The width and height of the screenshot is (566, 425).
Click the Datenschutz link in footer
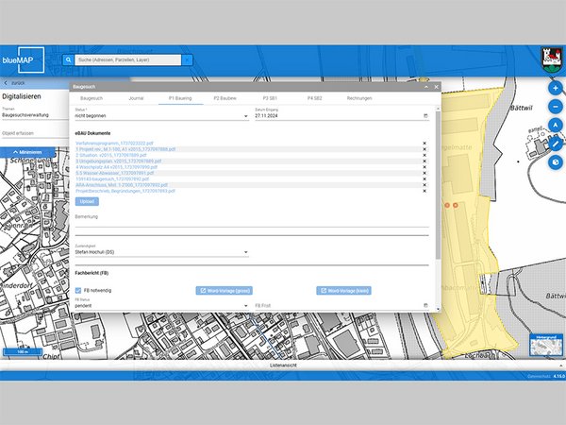coord(540,376)
